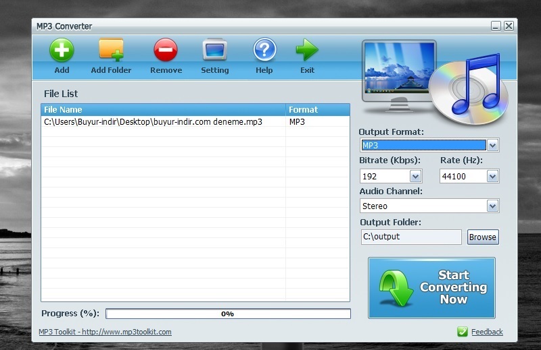Expand the Bitrate (Kbps) dropdown arrow
The width and height of the screenshot is (541, 350).
(415, 177)
